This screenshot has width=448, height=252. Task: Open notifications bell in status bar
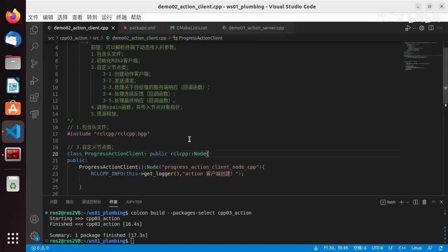[440, 248]
